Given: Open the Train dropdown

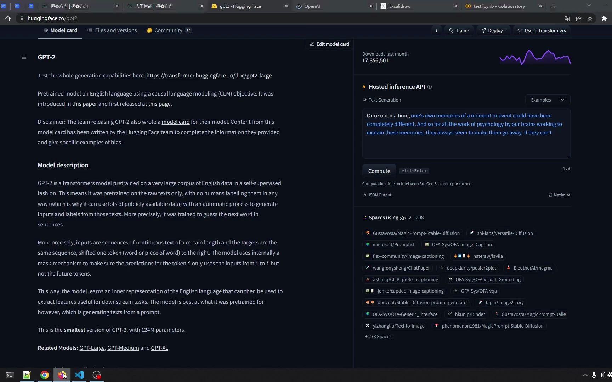Looking at the screenshot, I should pyautogui.click(x=459, y=30).
